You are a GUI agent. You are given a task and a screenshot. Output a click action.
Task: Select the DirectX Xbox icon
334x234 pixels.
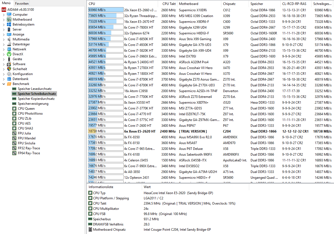[x=9, y=54]
